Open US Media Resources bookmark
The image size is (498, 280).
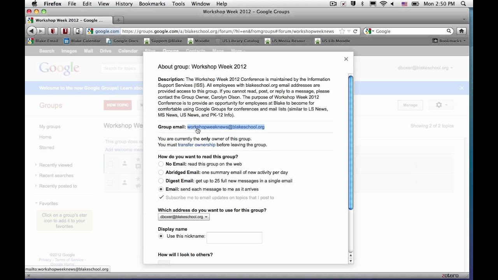click(x=287, y=41)
